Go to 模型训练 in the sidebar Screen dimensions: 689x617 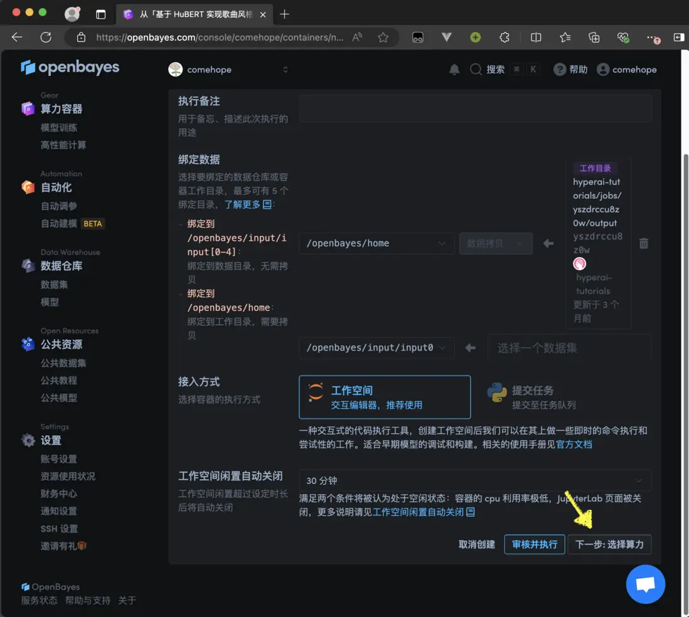[x=59, y=127]
